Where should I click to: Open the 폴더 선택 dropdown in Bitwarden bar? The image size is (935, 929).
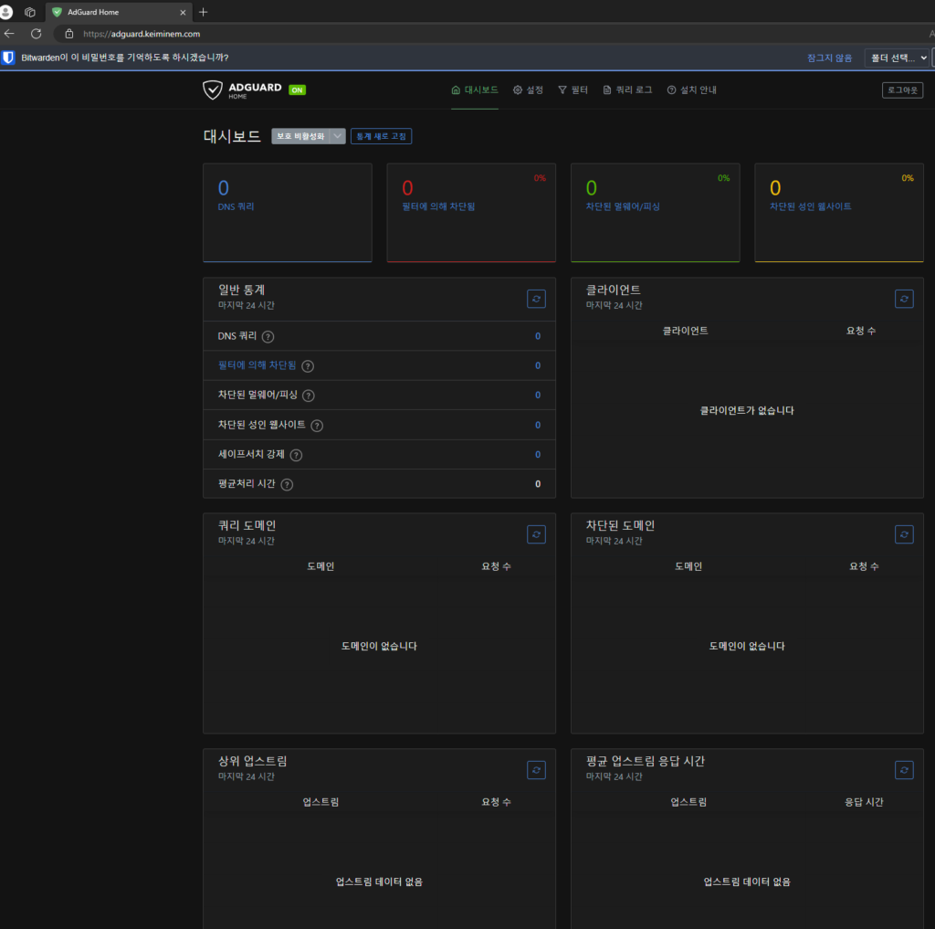point(897,58)
